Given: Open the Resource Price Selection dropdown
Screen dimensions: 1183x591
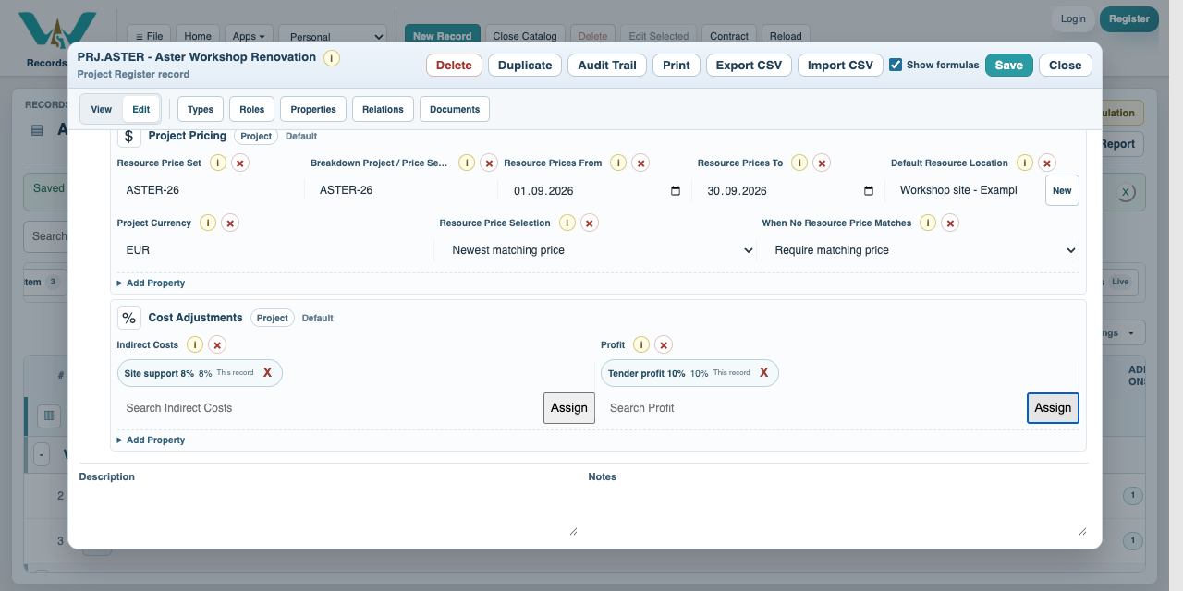Looking at the screenshot, I should pyautogui.click(x=601, y=250).
